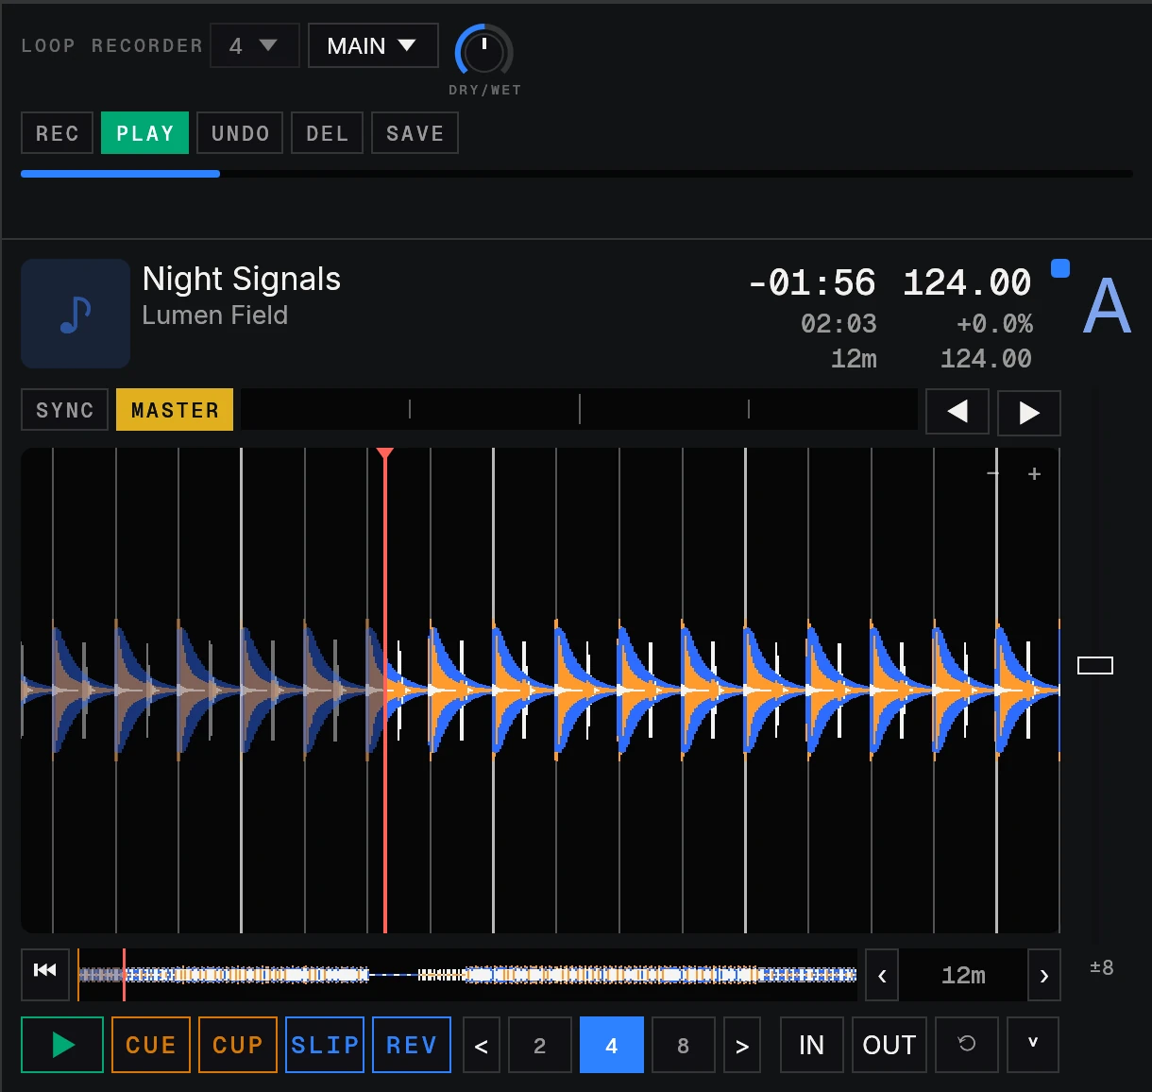Click the CUE button
This screenshot has height=1092, width=1152.
(x=151, y=1045)
